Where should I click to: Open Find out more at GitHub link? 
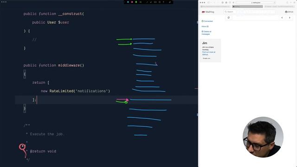pos(208,53)
